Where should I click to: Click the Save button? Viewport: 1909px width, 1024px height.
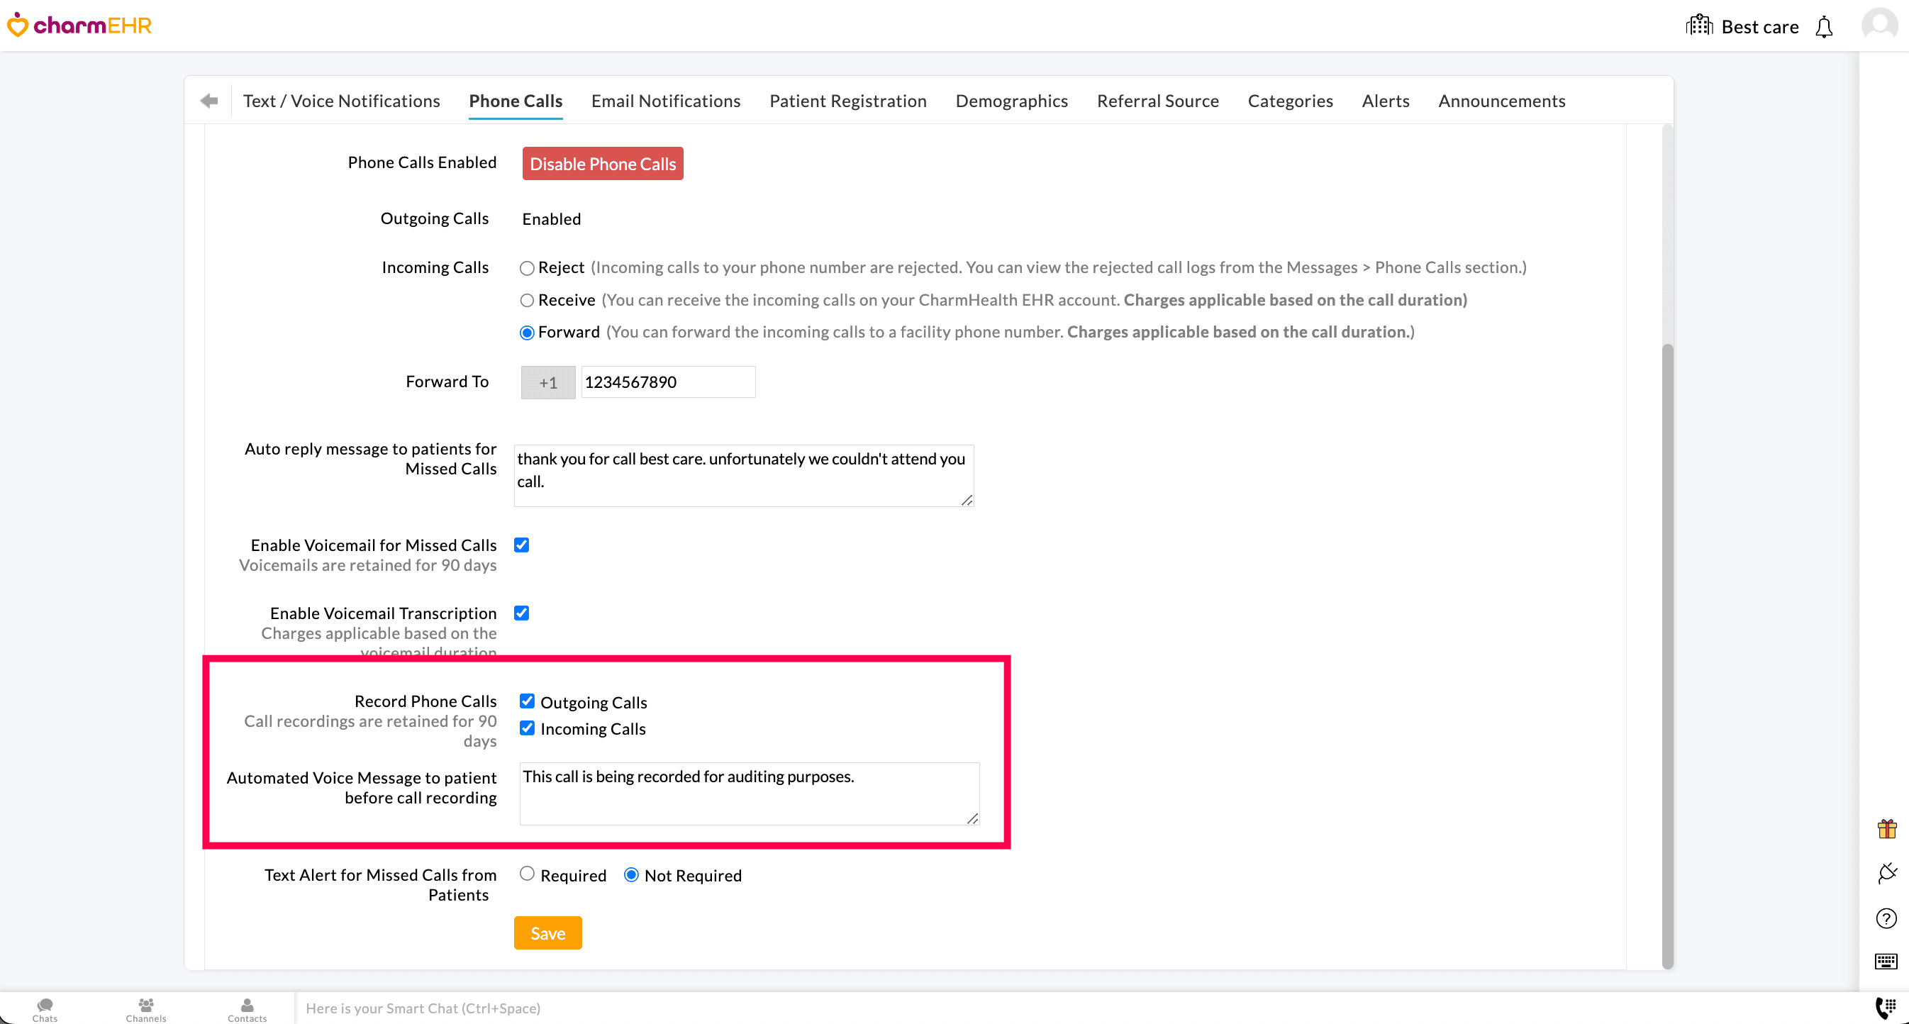(547, 933)
